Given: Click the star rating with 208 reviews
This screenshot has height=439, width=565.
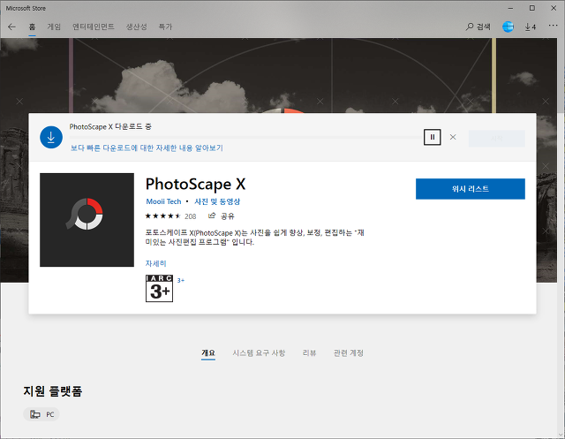Looking at the screenshot, I should pyautogui.click(x=170, y=216).
